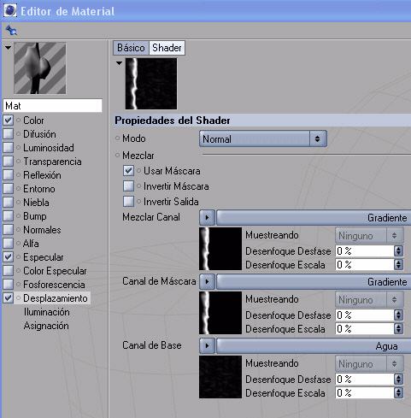Click the Usar Máscara animation dot
Viewport: 411px width, 418px height.
138,171
